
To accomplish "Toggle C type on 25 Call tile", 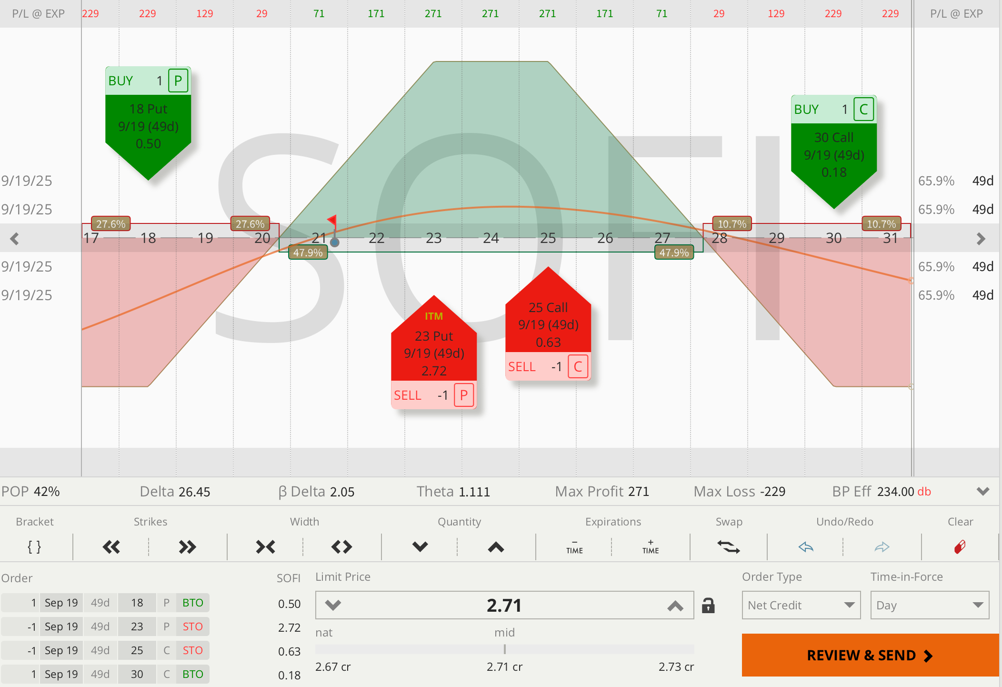I will (578, 366).
